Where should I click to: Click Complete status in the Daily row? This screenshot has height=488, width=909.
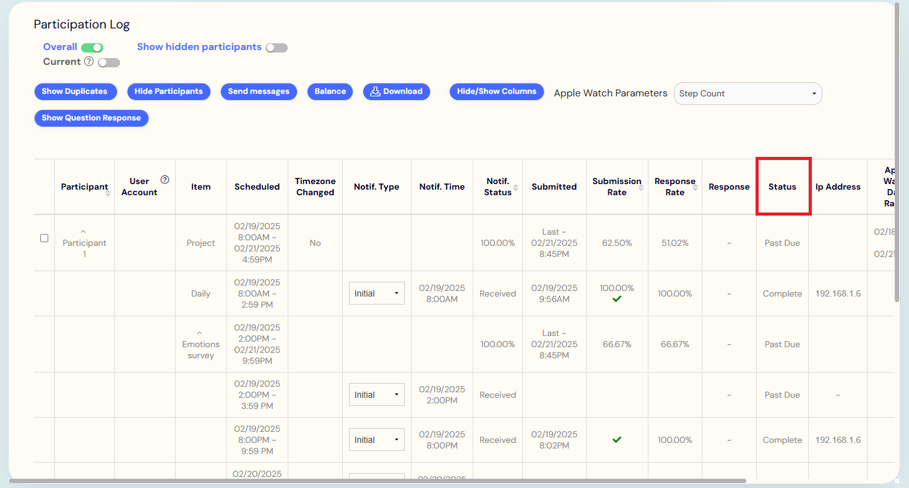point(782,293)
